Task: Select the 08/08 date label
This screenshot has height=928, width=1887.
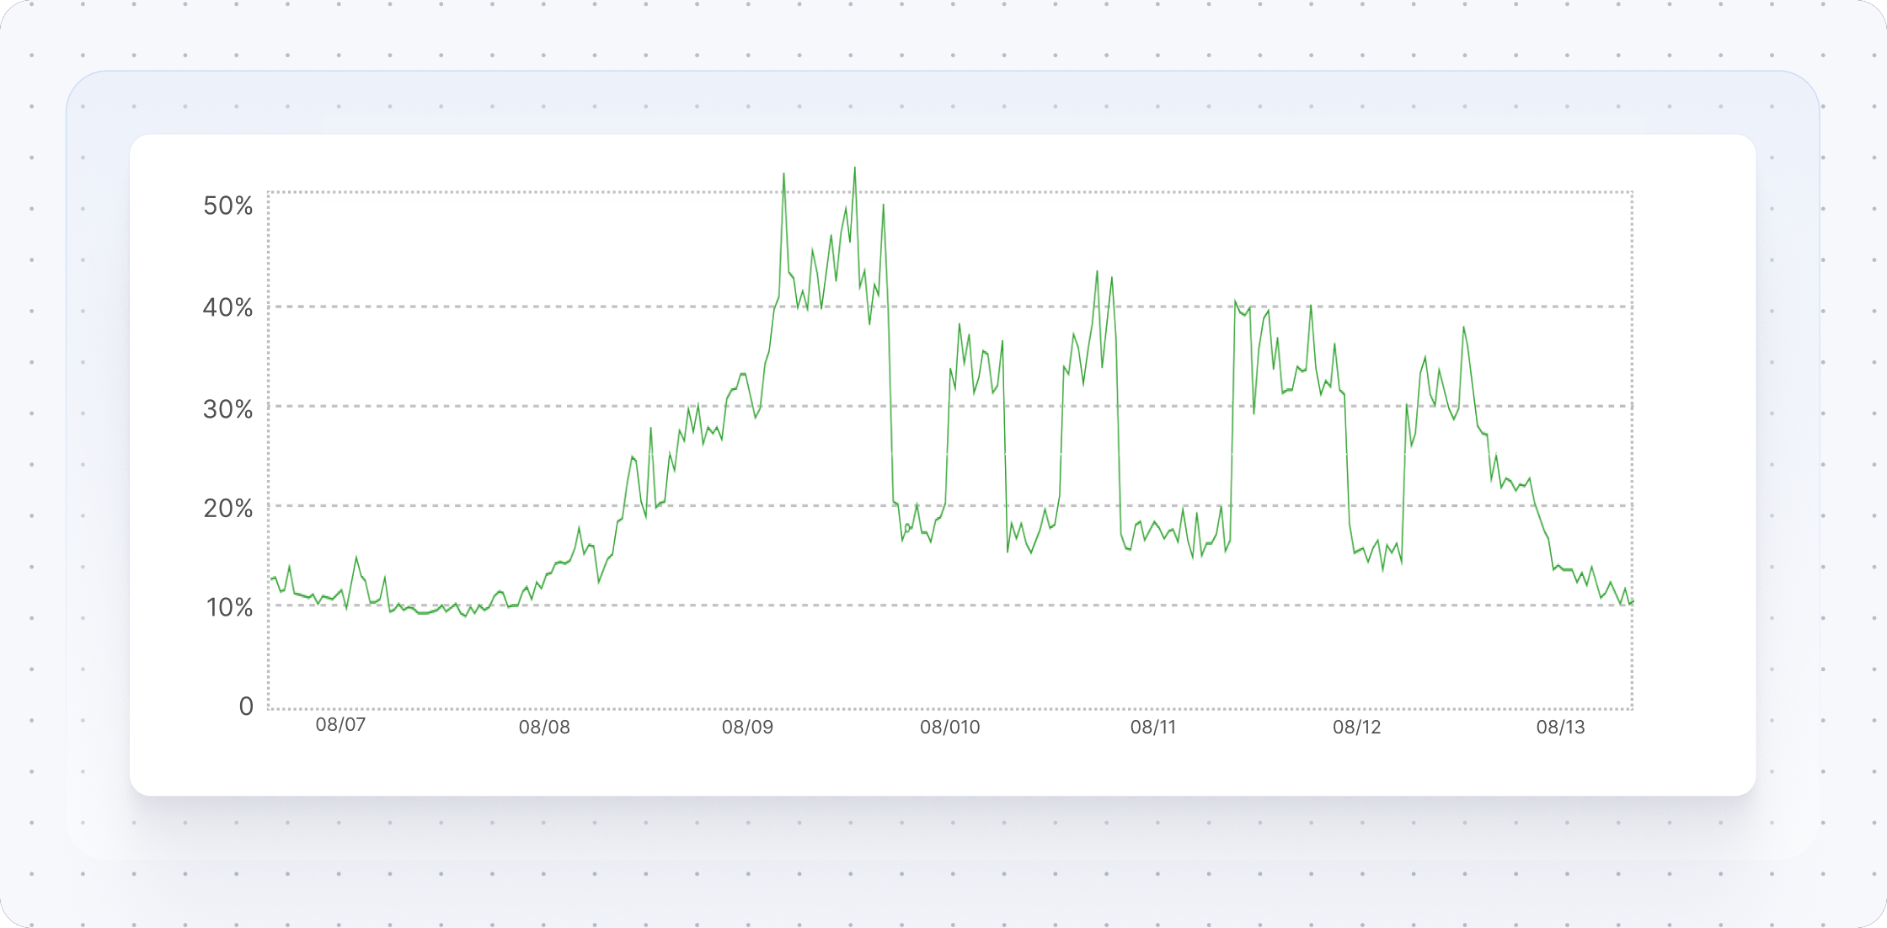Action: (x=544, y=728)
